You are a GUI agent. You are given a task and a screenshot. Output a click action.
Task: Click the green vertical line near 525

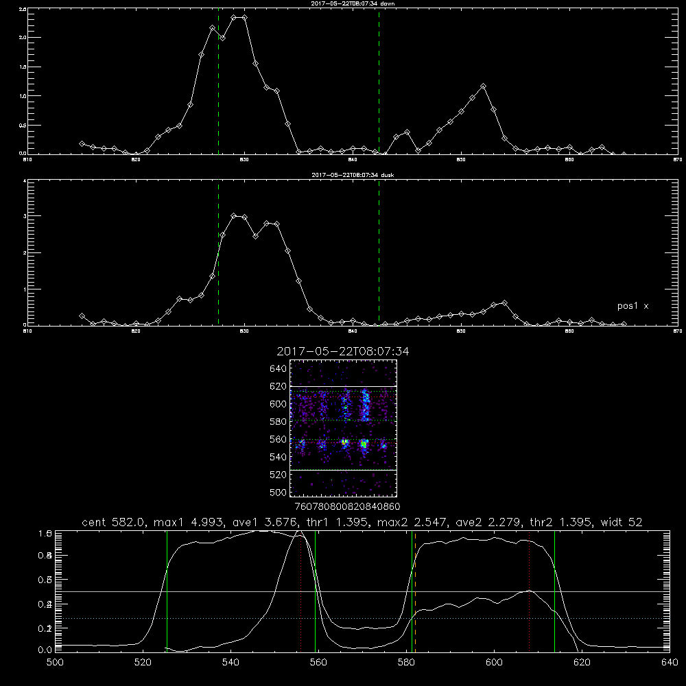[167, 591]
